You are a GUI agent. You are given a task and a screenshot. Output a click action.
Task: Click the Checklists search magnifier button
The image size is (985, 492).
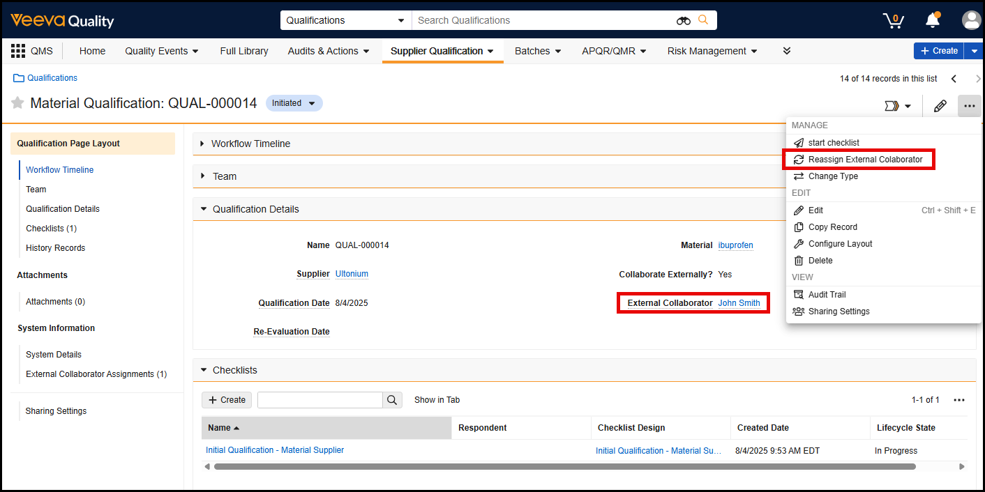[x=392, y=400]
